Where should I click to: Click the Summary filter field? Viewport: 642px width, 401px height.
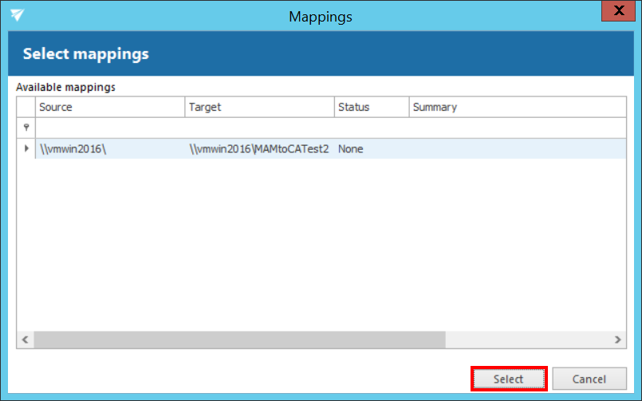coord(517,128)
